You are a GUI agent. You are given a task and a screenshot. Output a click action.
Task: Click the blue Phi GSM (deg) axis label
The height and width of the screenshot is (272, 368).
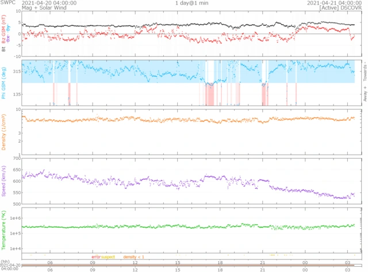[x=4, y=82]
